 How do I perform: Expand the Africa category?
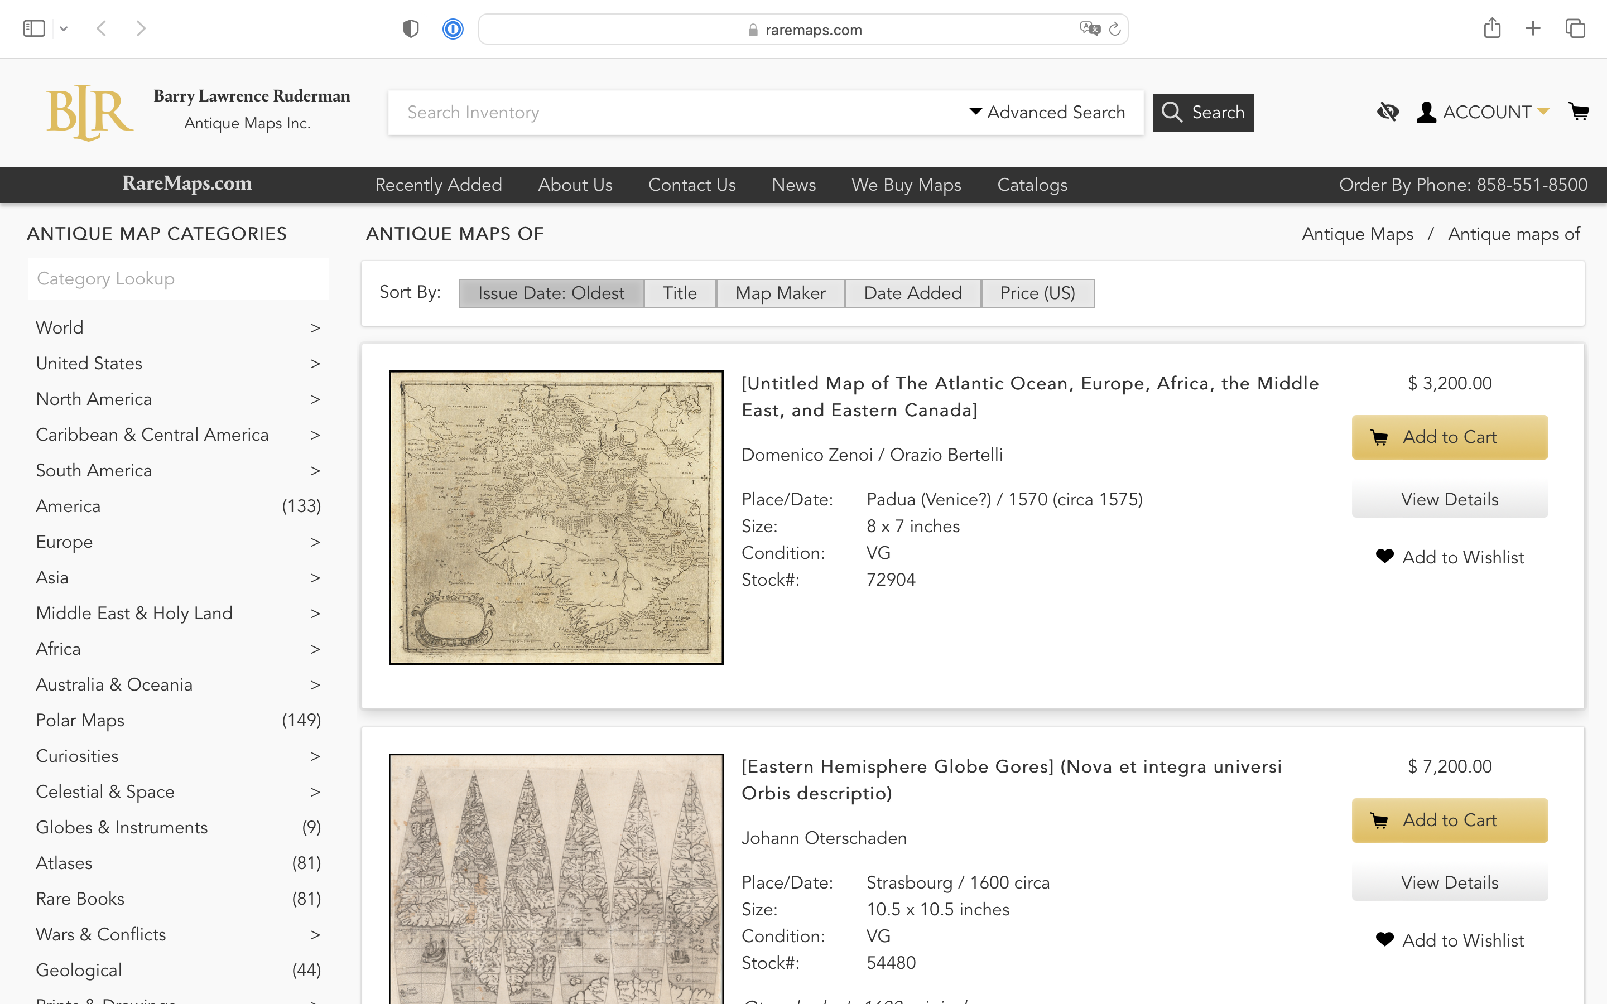pos(178,649)
